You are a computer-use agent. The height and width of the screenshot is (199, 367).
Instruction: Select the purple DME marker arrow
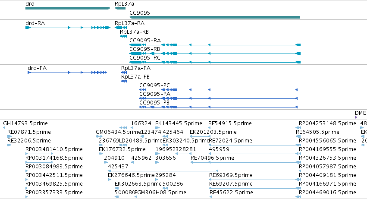(356, 117)
